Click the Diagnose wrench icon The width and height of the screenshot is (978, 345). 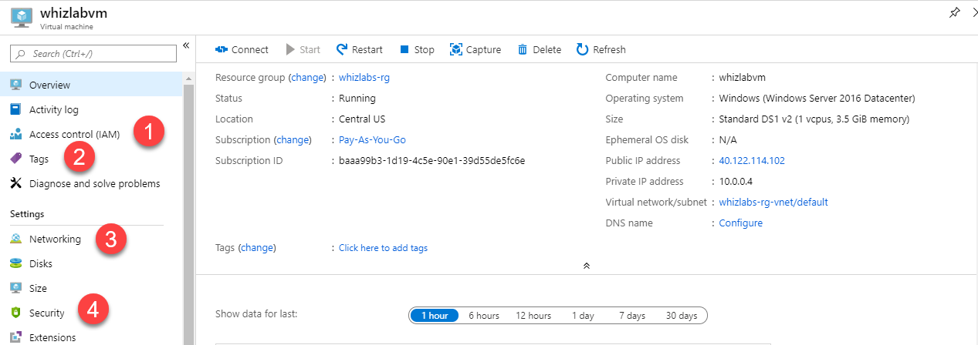pos(15,183)
